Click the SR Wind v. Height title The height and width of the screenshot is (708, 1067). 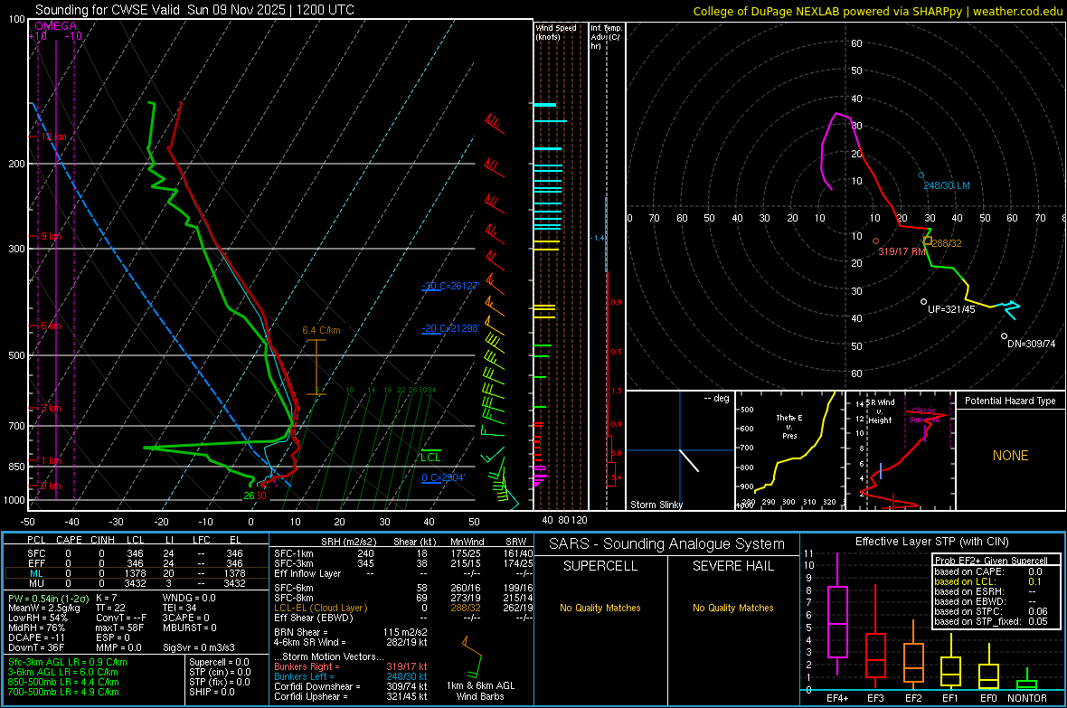click(882, 411)
